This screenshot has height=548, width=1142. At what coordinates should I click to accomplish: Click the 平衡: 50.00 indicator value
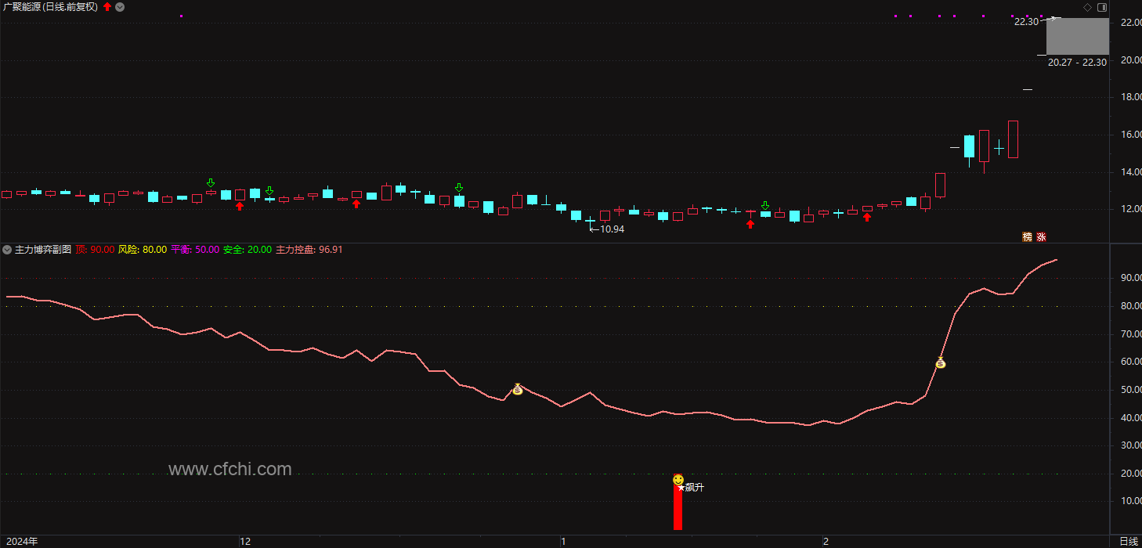pos(195,250)
